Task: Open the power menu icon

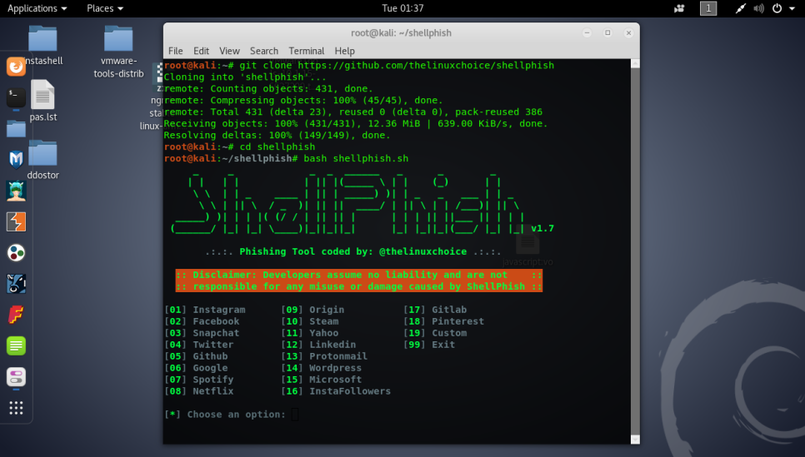Action: pyautogui.click(x=777, y=8)
